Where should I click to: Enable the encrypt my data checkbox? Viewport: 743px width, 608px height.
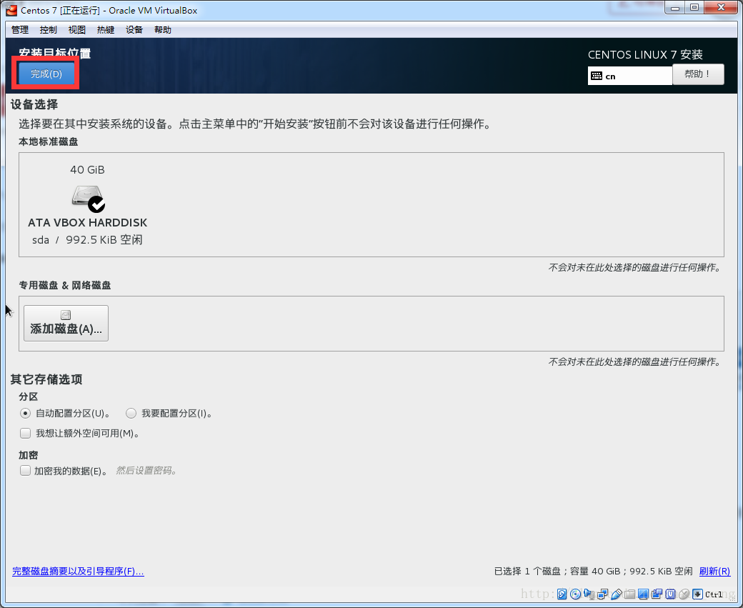coord(25,471)
